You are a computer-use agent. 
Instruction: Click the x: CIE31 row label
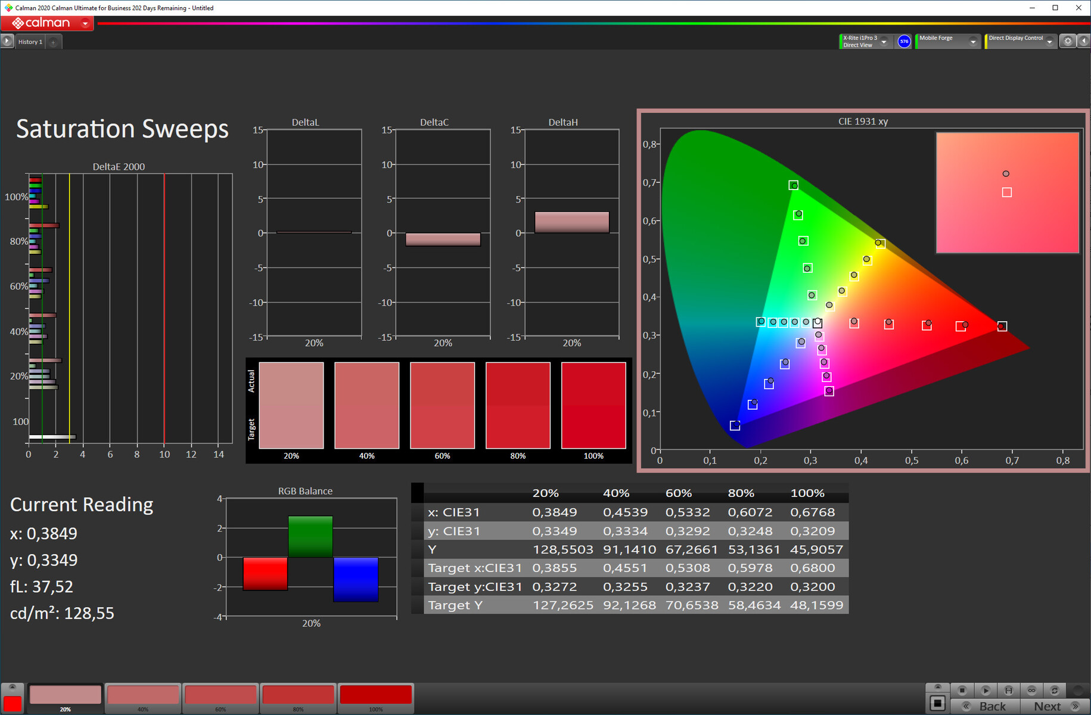click(x=453, y=512)
